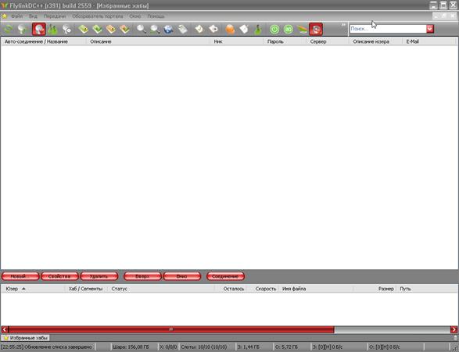Open the magnifying glass Search toolbar icon
The image size is (459, 352).
(x=142, y=29)
